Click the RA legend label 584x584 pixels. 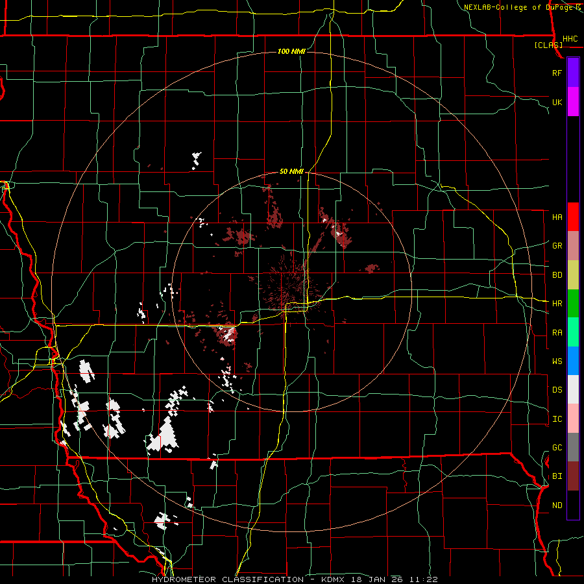[557, 333]
